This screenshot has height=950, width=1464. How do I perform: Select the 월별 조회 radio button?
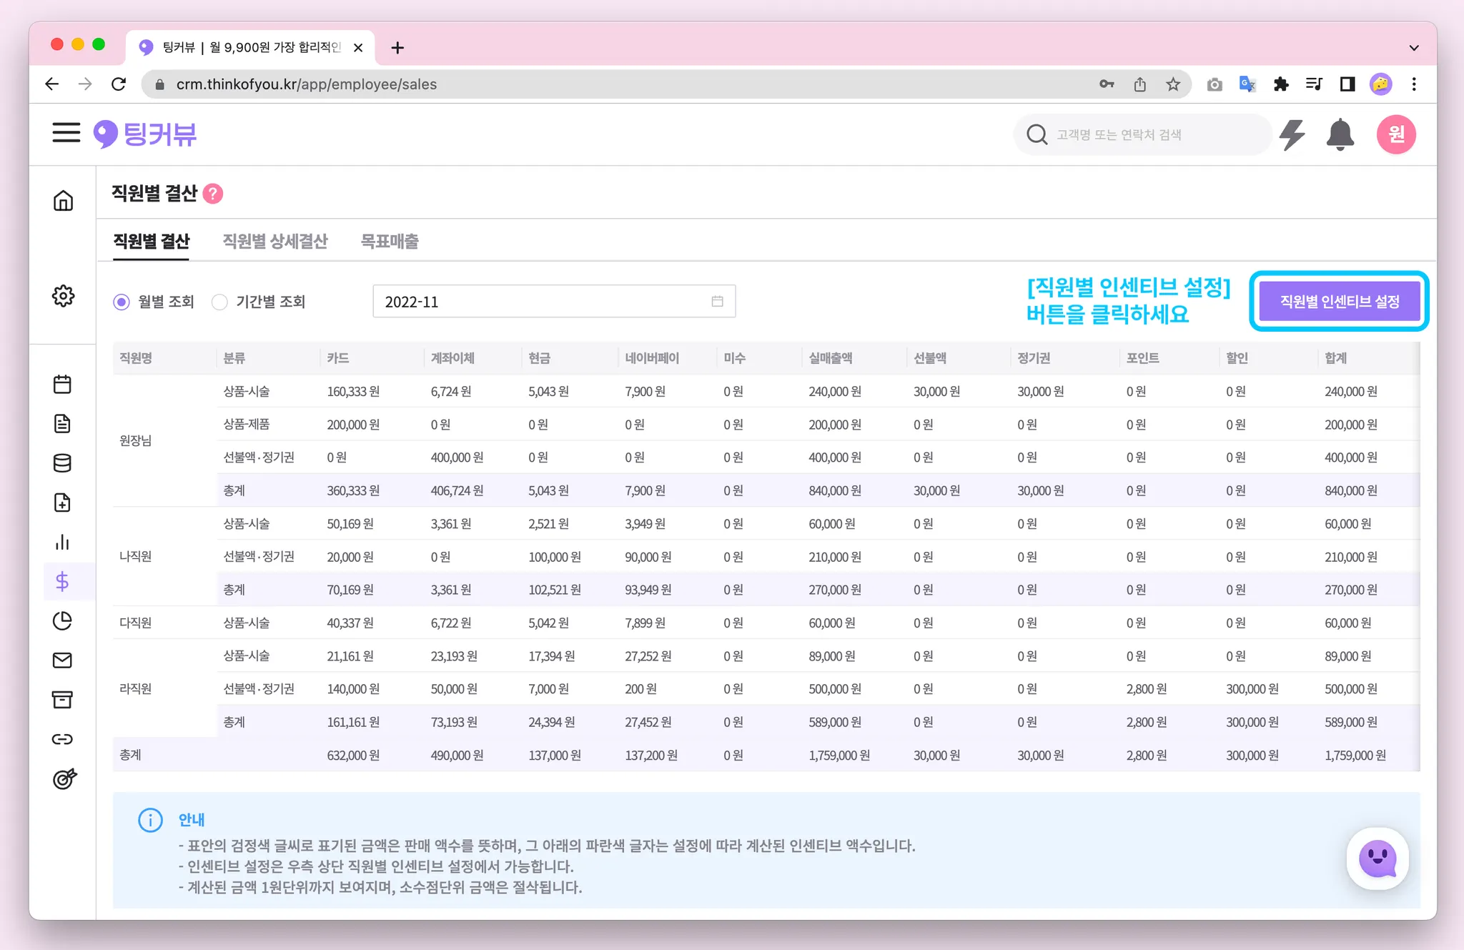pos(122,302)
